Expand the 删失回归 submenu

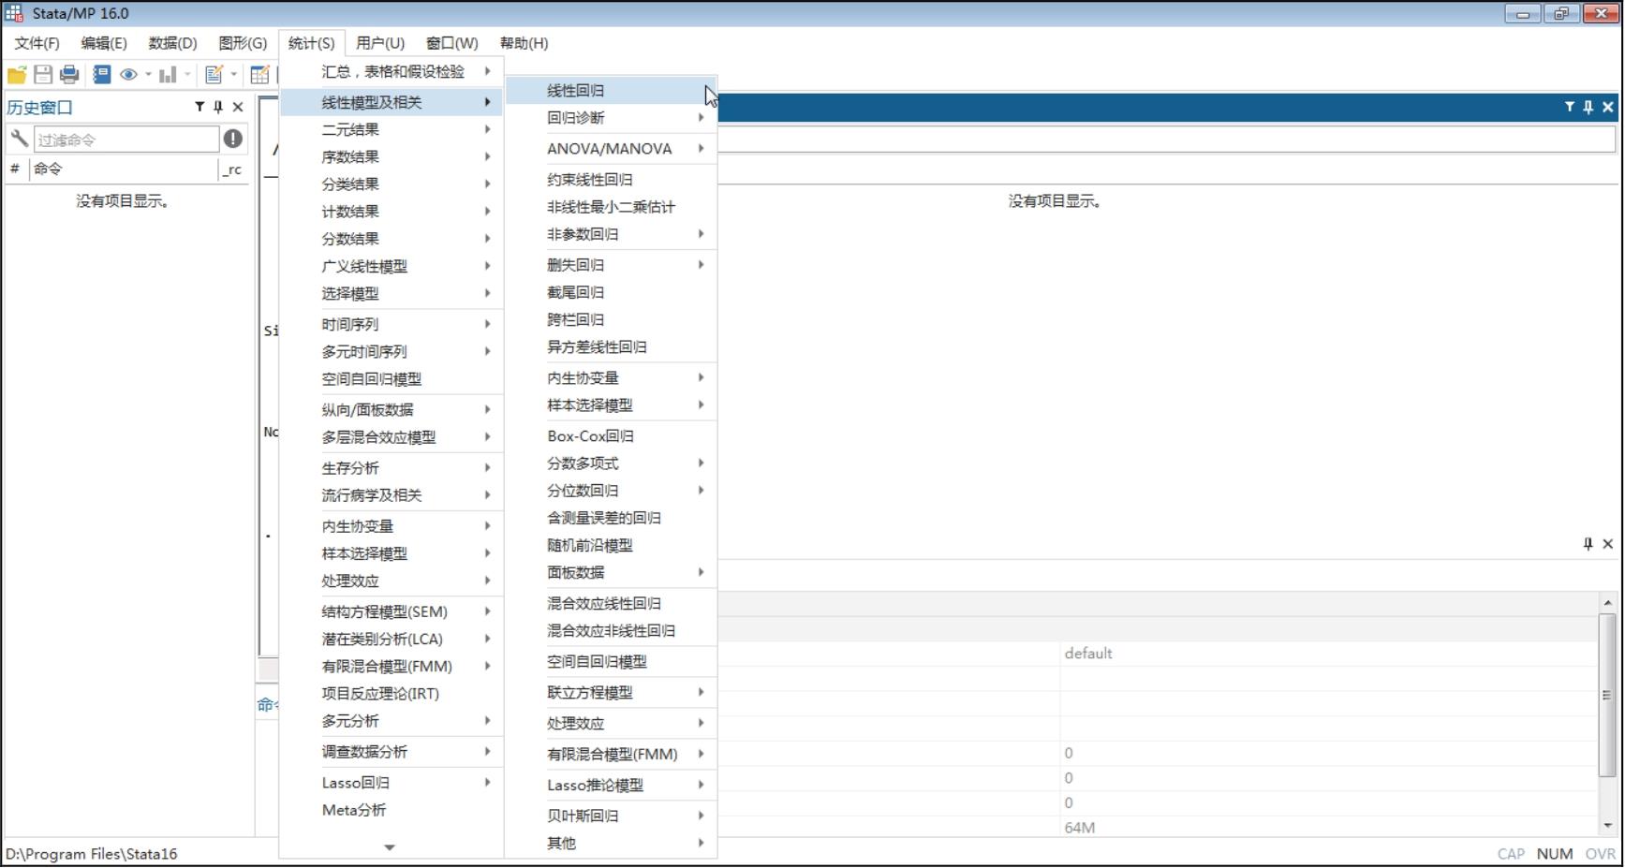click(x=612, y=265)
